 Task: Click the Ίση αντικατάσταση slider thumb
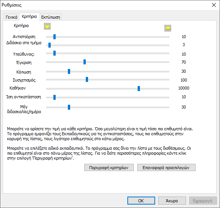click(x=55, y=97)
